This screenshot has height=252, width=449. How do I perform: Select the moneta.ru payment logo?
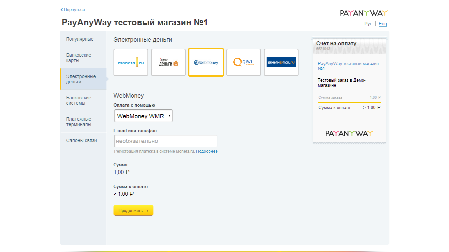click(131, 62)
